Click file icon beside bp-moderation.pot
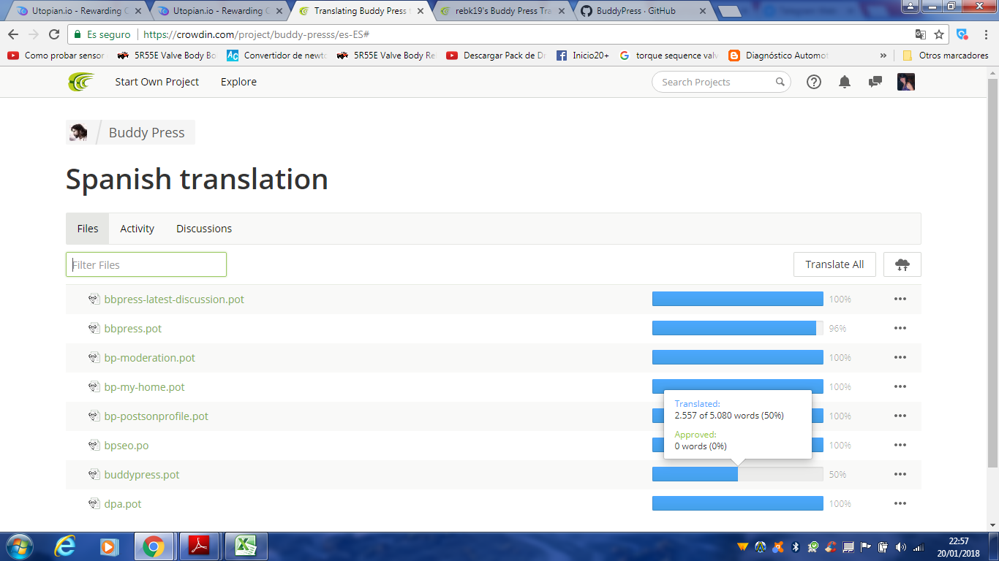999x561 pixels. [x=94, y=357]
